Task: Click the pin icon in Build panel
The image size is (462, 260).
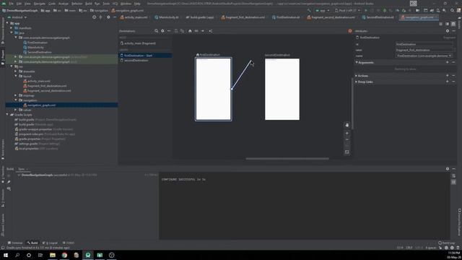Action: tap(9, 182)
